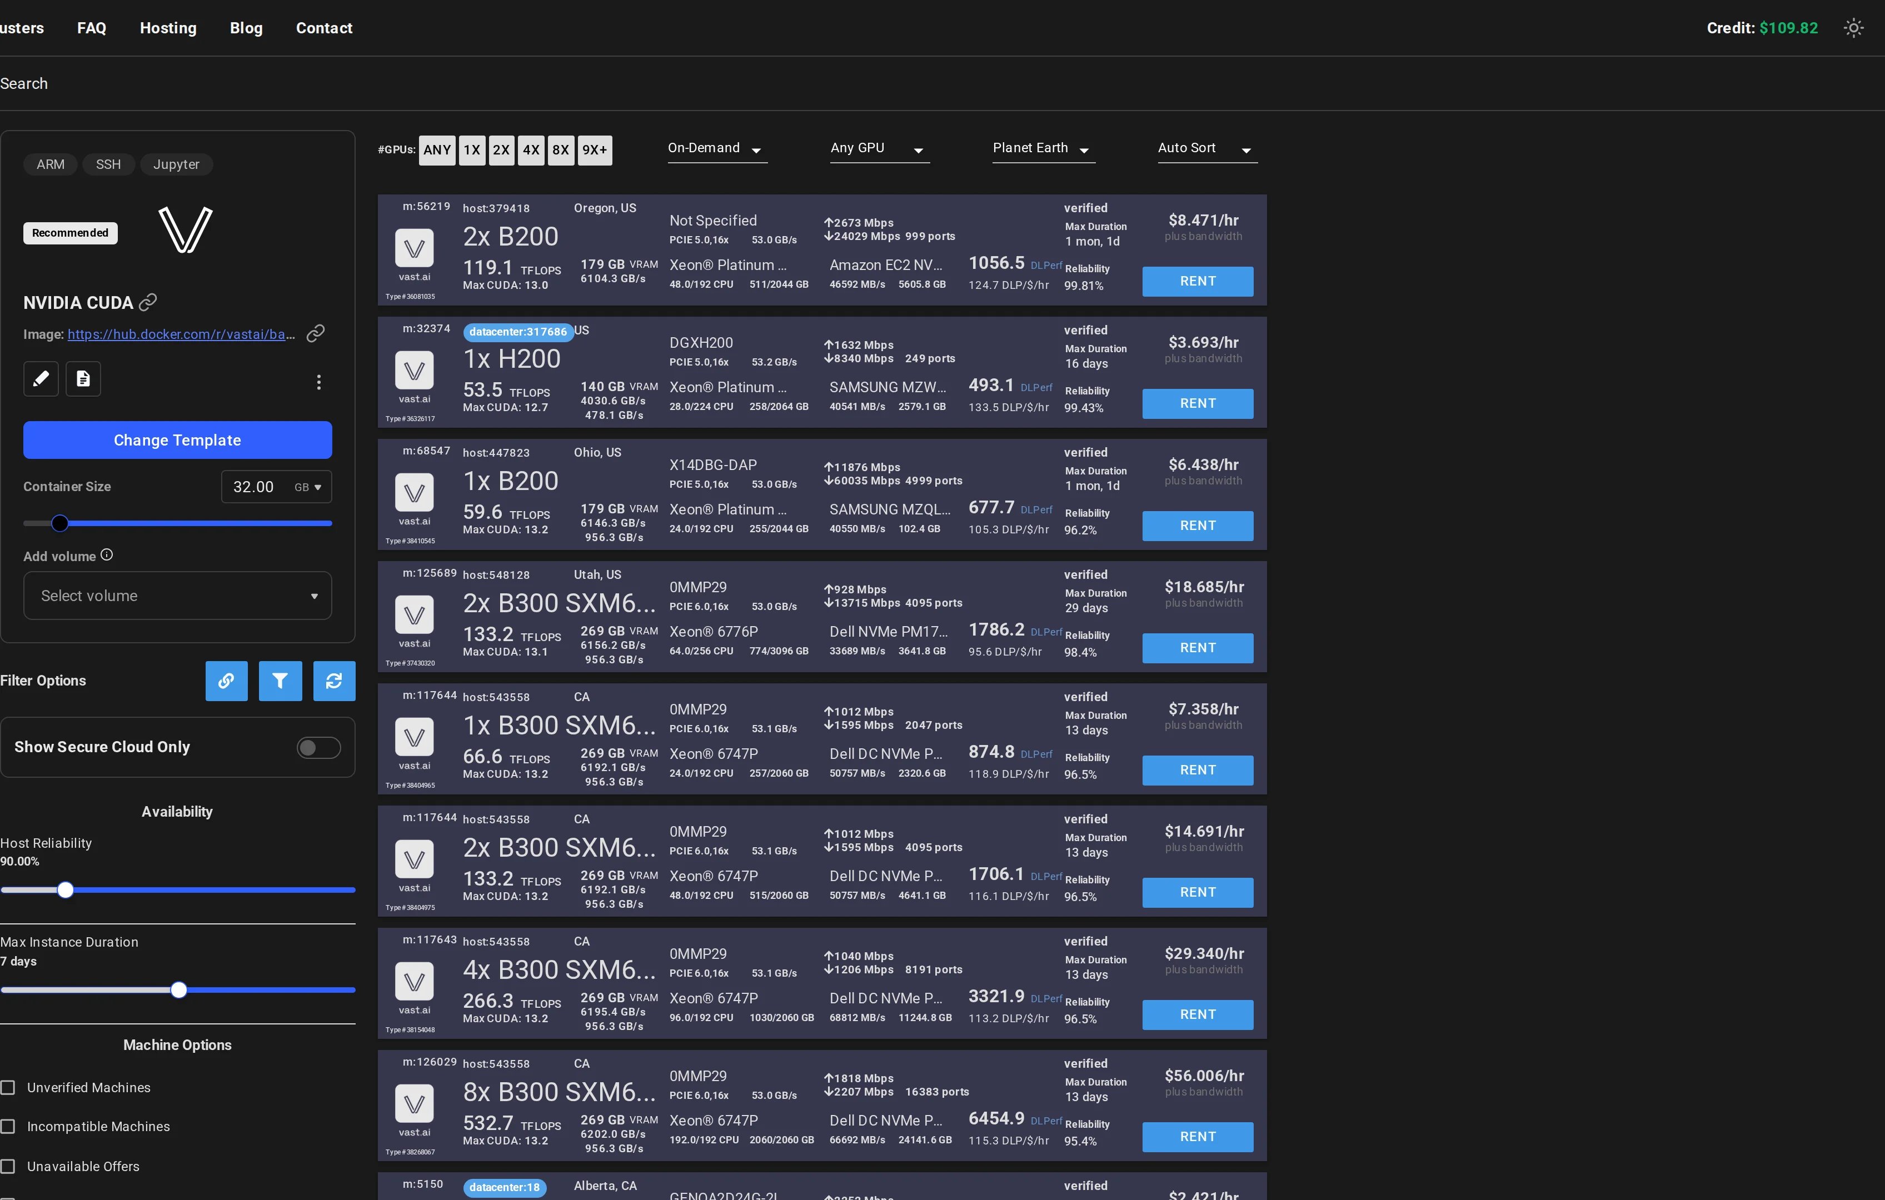The height and width of the screenshot is (1200, 1885).
Task: Select ANY number of GPUs
Action: point(437,151)
